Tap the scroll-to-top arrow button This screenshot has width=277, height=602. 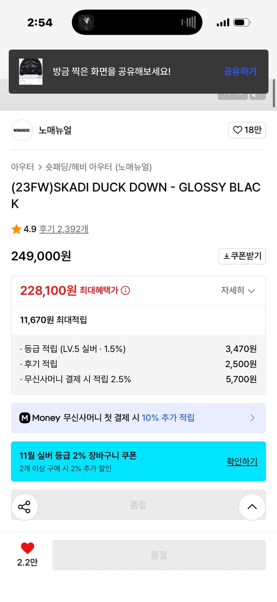(252, 507)
